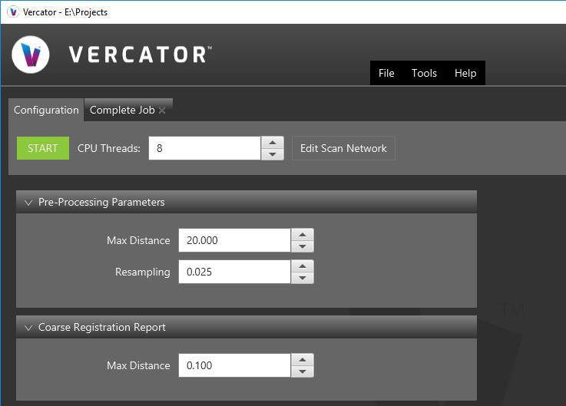Open the Tools menu
The height and width of the screenshot is (406, 566).
point(424,73)
